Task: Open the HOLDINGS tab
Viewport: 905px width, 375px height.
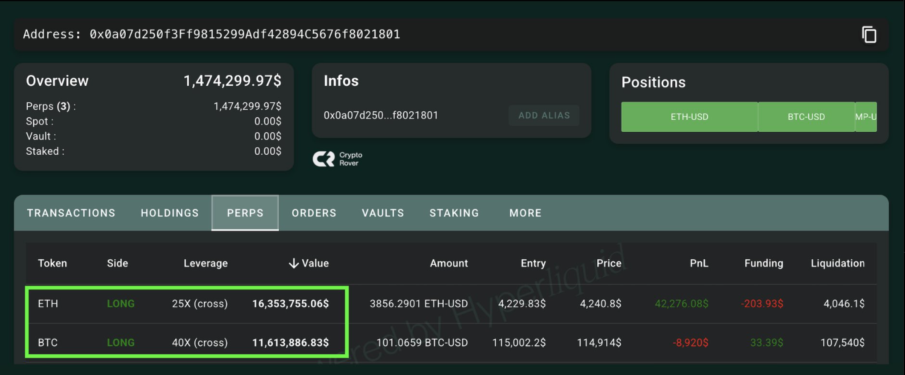Action: [169, 213]
